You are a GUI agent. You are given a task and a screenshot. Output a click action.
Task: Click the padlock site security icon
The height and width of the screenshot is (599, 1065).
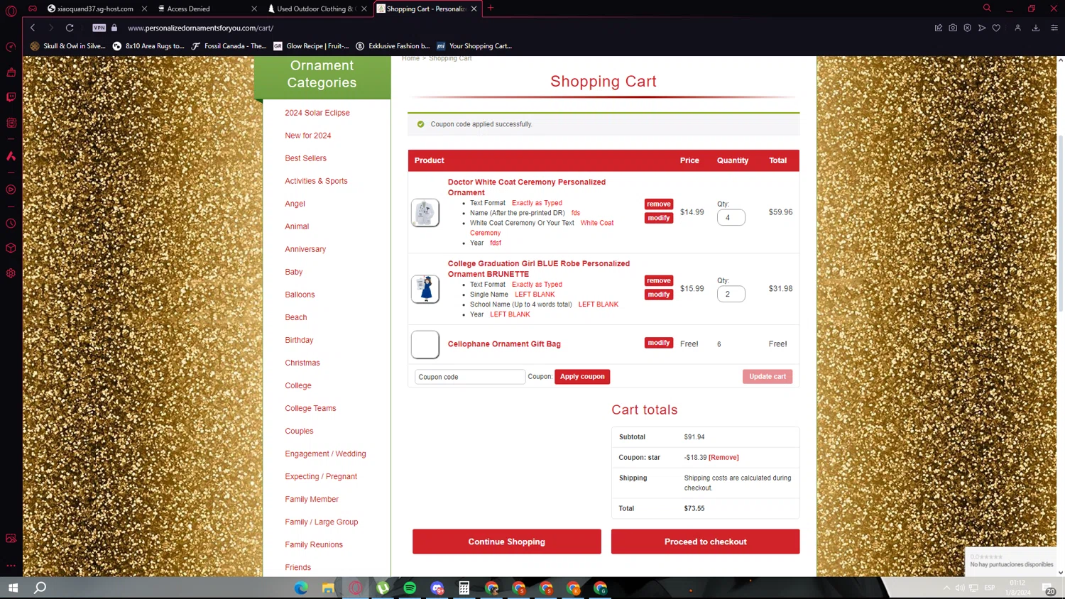coord(114,28)
